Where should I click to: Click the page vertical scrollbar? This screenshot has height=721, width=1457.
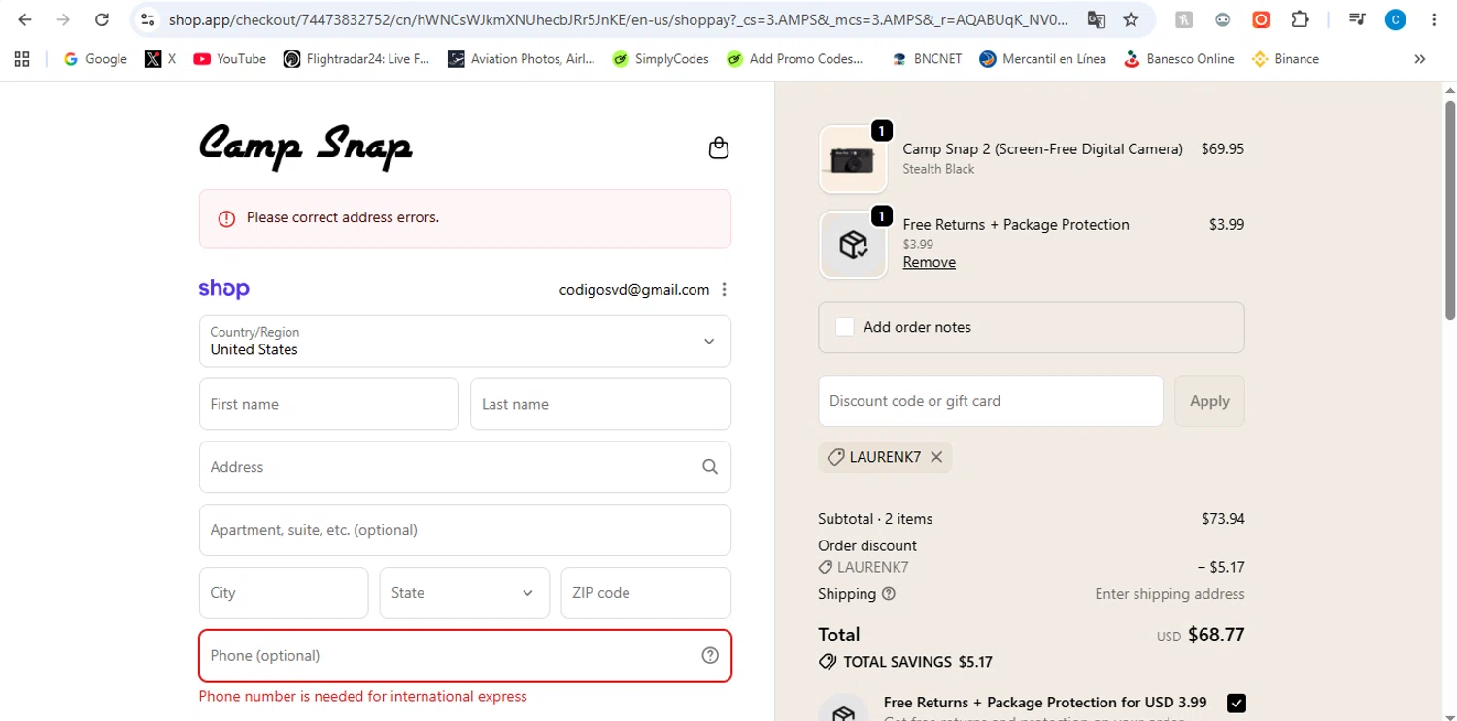tap(1449, 209)
